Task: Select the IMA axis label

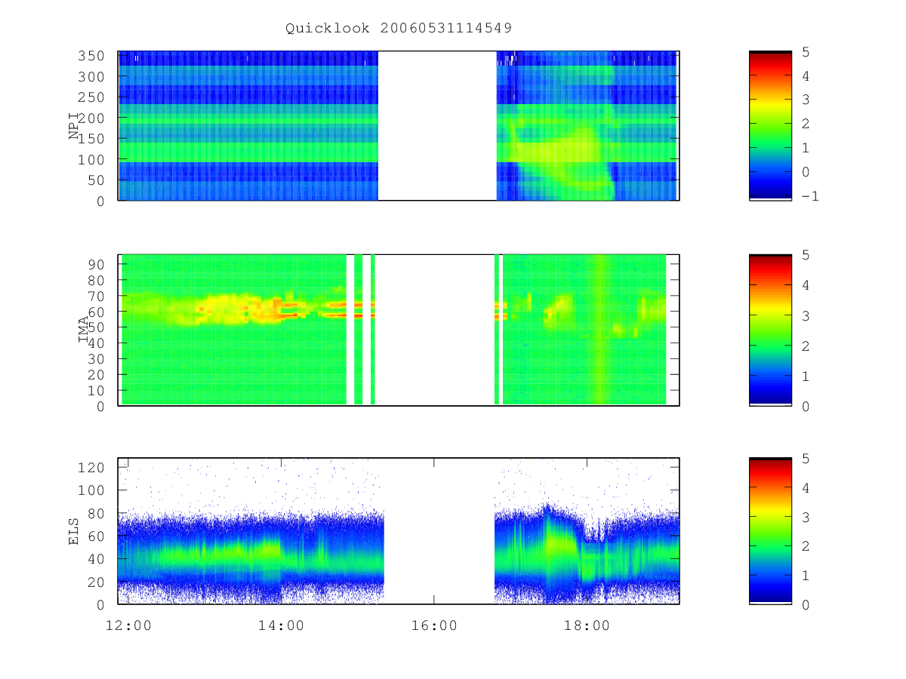Action: click(83, 330)
